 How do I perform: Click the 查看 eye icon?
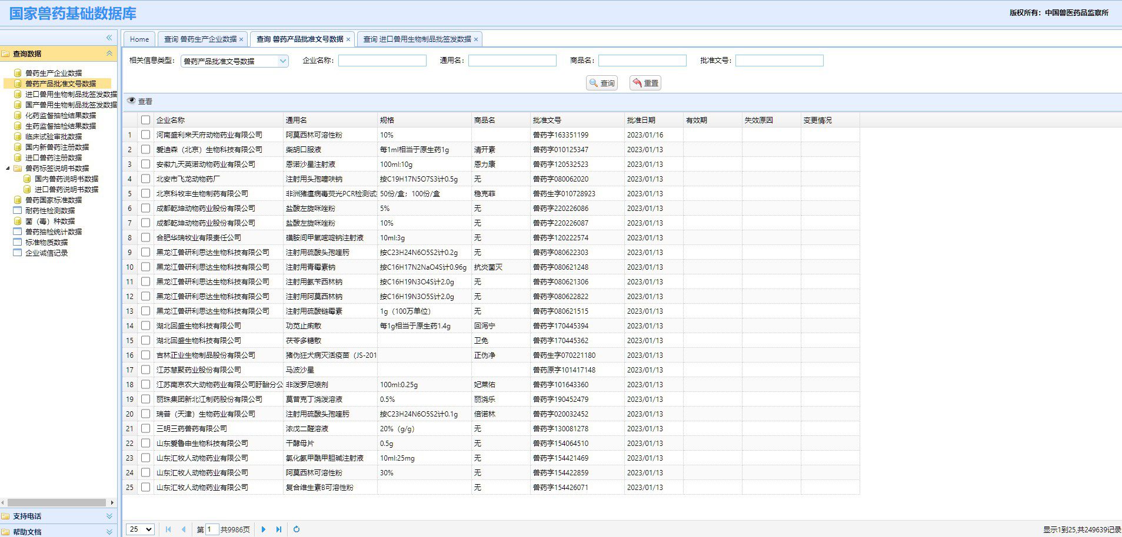pyautogui.click(x=132, y=101)
